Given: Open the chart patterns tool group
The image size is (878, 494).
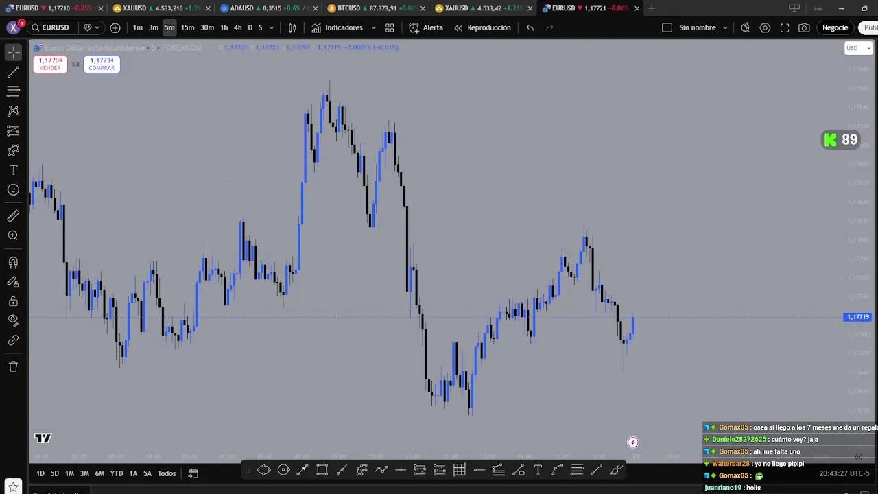Looking at the screenshot, I should pyautogui.click(x=13, y=111).
